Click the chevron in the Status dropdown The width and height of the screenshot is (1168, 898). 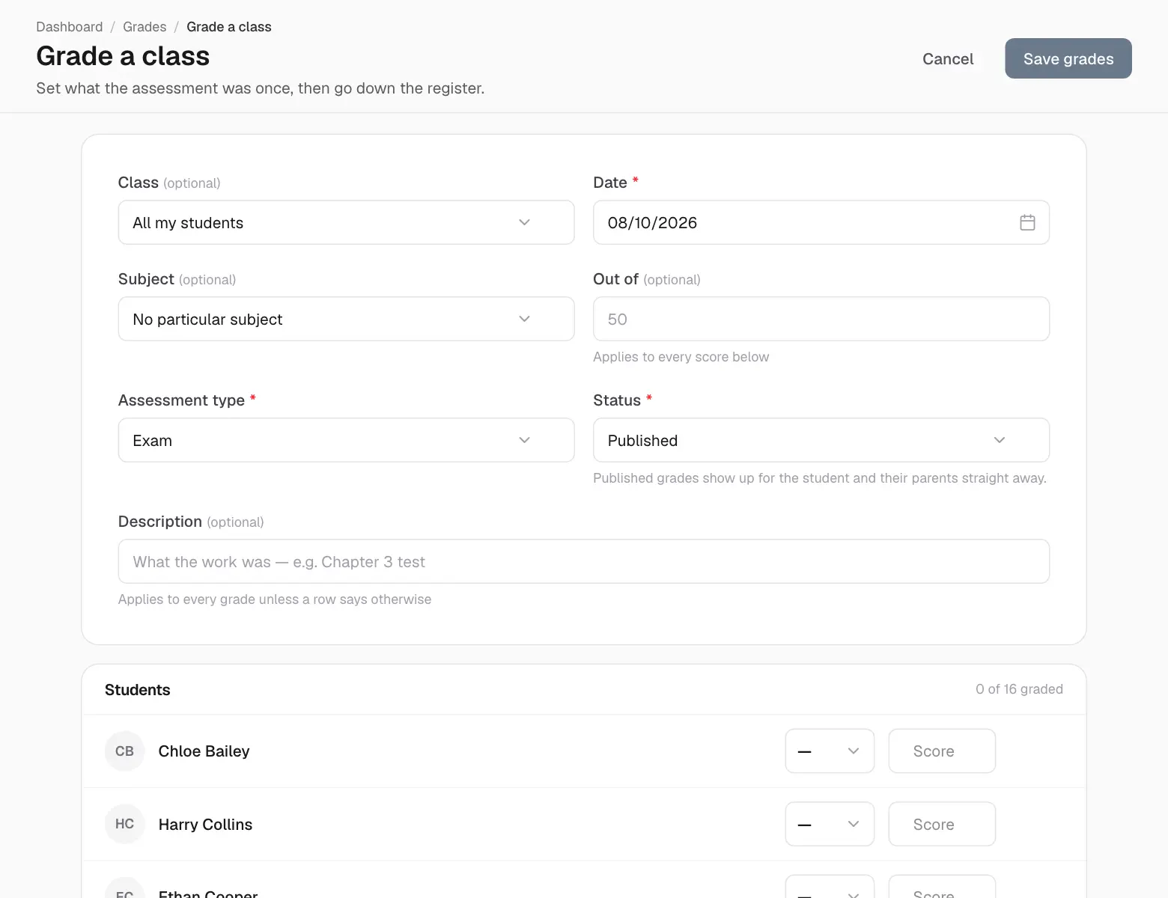tap(999, 440)
